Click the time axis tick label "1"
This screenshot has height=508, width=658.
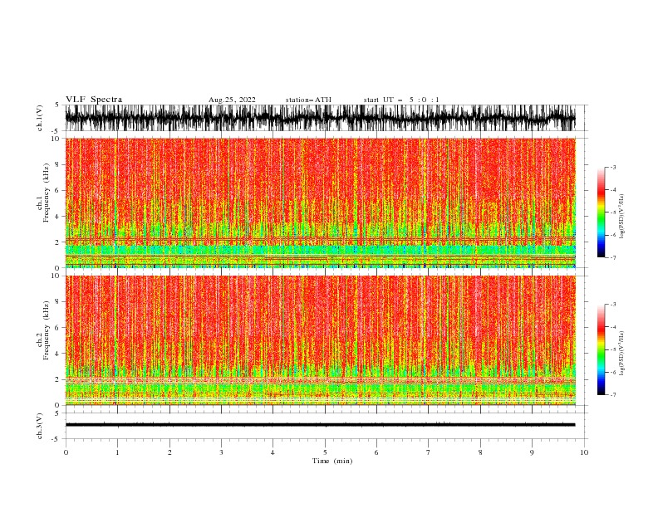117,452
